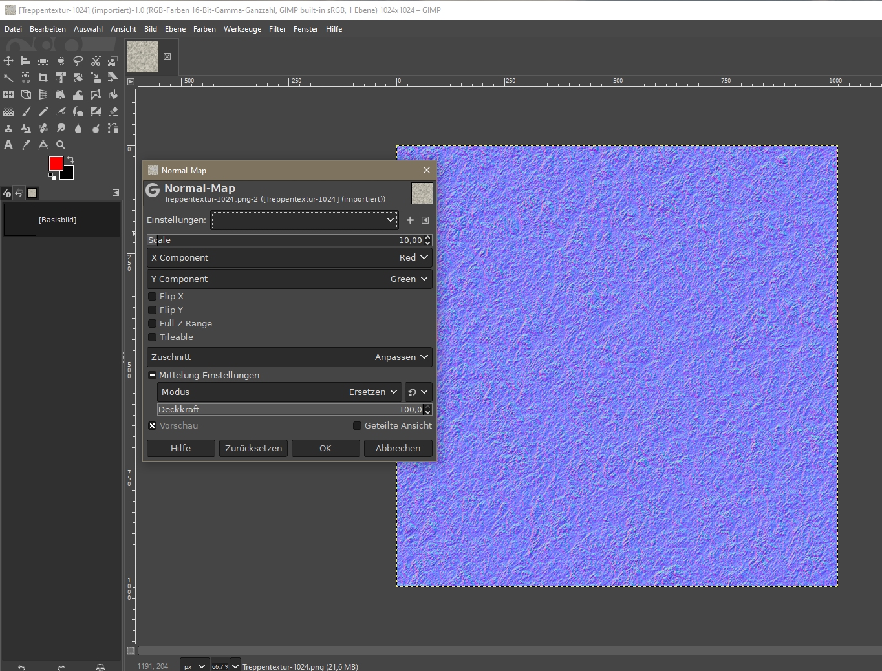Open the Zuschnitt dropdown
The width and height of the screenshot is (882, 671).
tap(290, 357)
